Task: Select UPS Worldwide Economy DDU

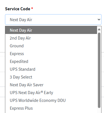Action: coord(51,100)
